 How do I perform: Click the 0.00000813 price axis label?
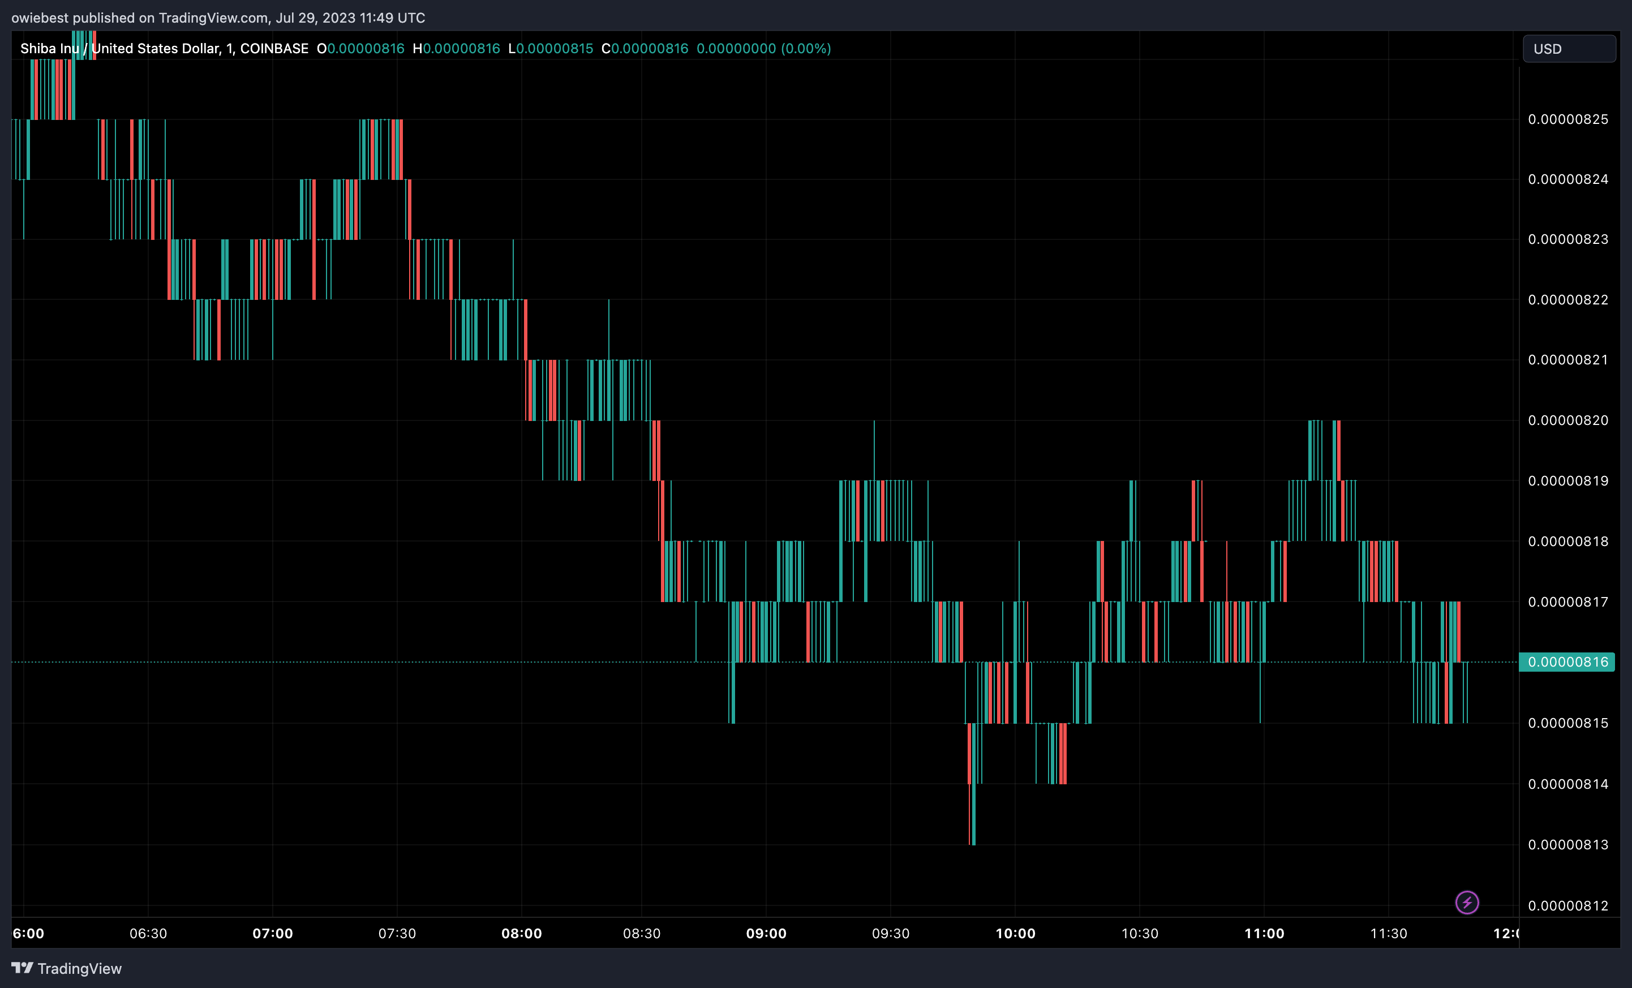click(1567, 844)
